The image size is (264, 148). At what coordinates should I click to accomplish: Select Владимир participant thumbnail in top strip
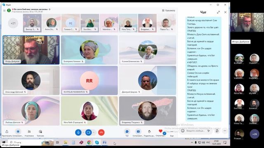click(147, 23)
